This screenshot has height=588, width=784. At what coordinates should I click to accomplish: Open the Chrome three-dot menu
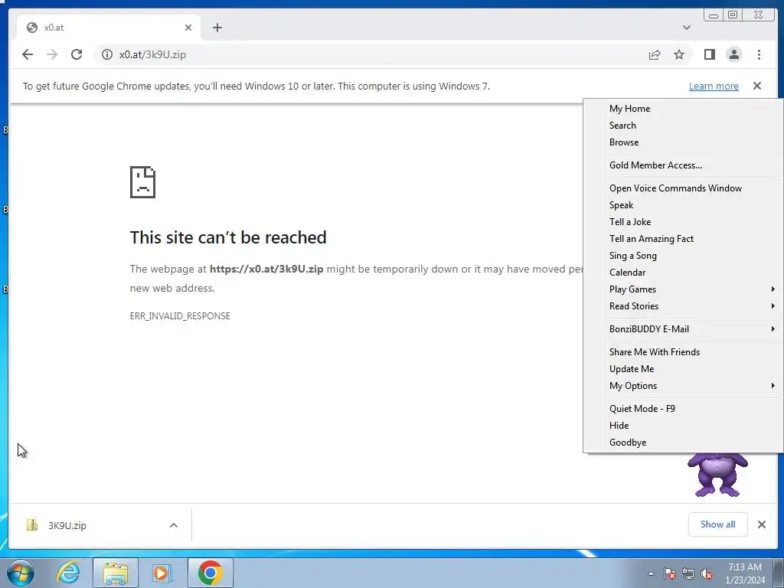(x=759, y=54)
